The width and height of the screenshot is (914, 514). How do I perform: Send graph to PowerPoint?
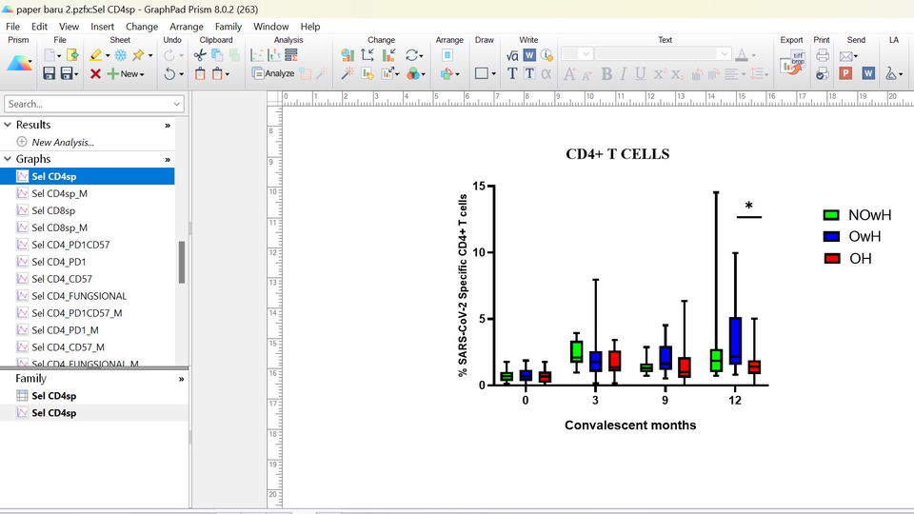(845, 73)
